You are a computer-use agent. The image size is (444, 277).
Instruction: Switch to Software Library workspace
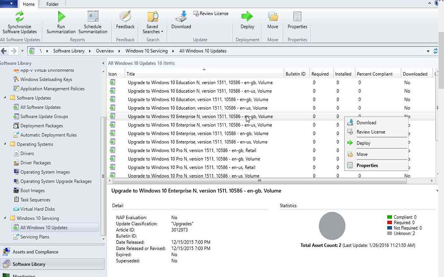(52, 264)
